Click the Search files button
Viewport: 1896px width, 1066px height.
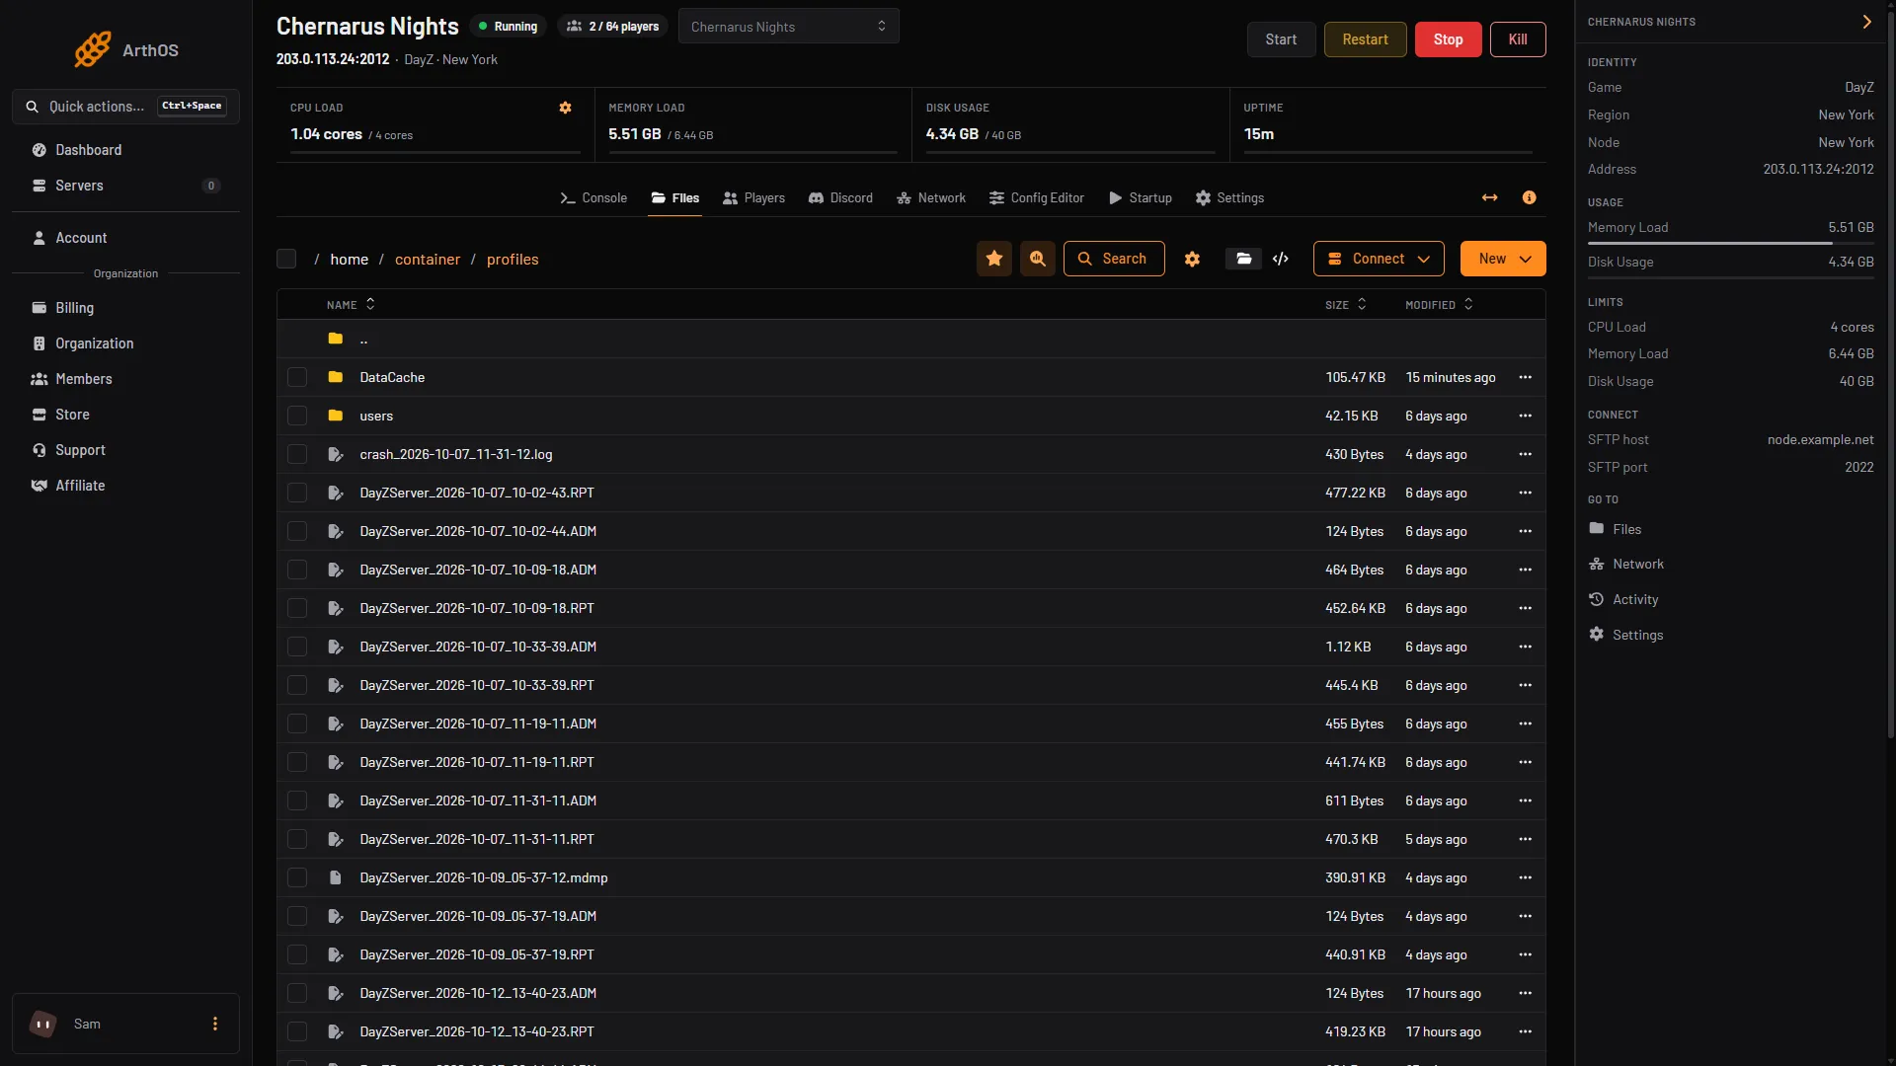point(1114,259)
